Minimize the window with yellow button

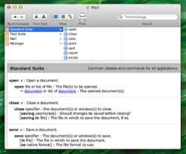tap(15, 7)
